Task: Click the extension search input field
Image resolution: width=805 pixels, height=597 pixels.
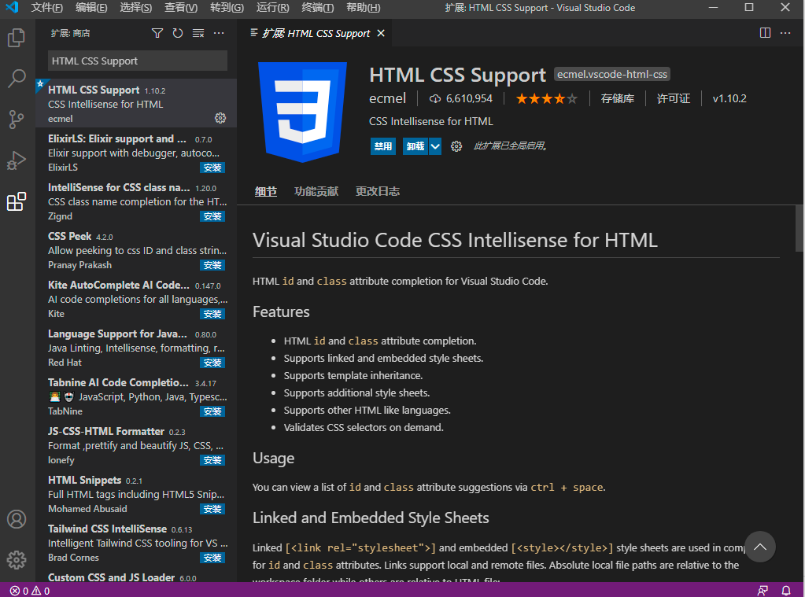Action: 138,61
